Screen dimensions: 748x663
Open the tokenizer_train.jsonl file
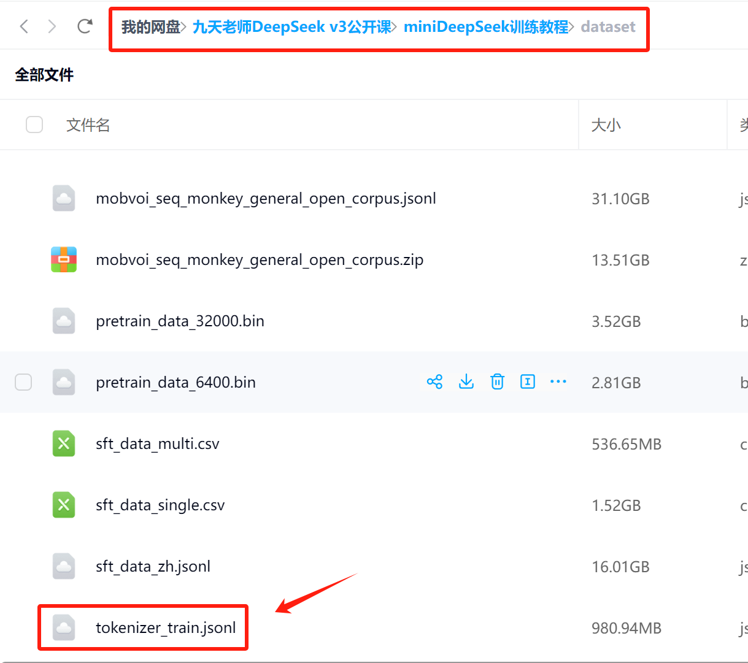(166, 627)
